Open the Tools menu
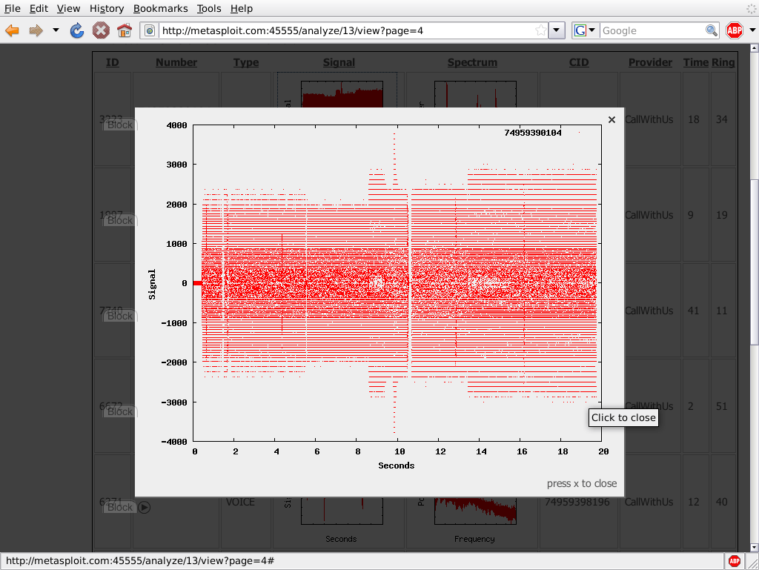This screenshot has width=759, height=570. click(x=209, y=8)
